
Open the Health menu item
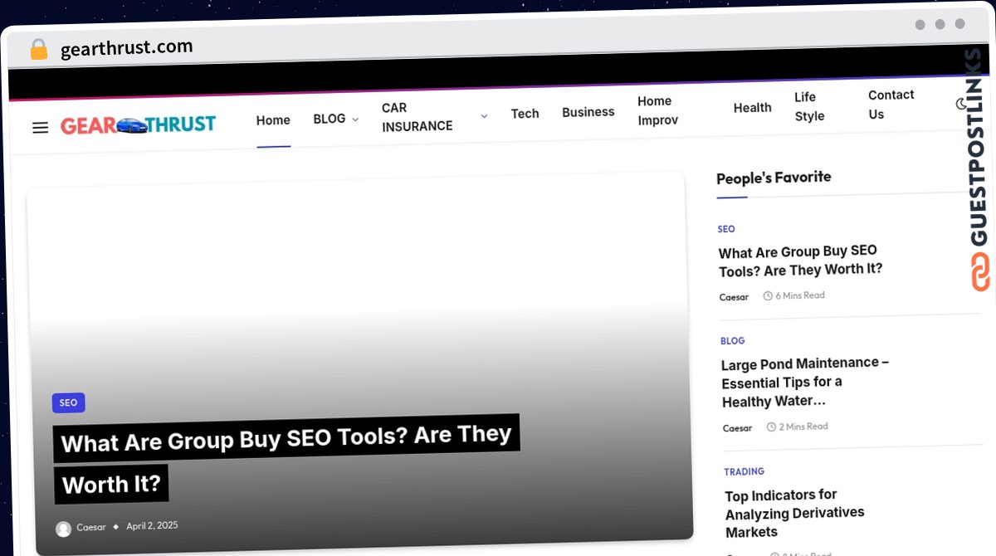[753, 108]
